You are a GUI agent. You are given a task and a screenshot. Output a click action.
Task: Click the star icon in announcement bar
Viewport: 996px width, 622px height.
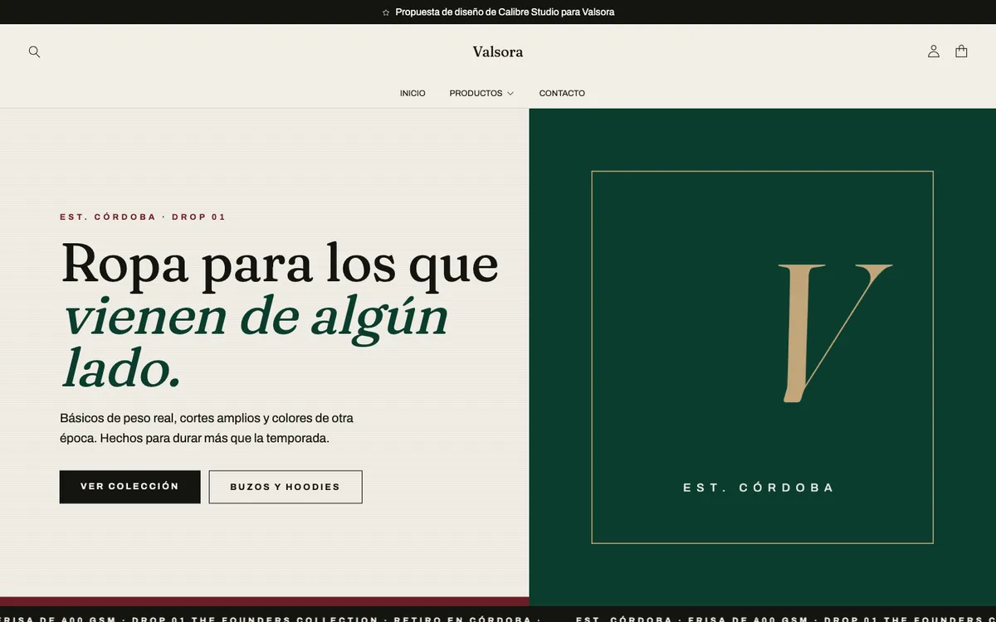coord(386,12)
